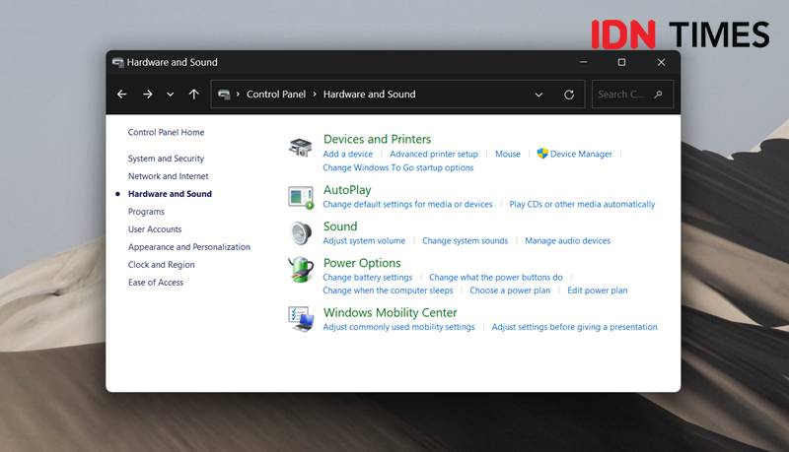Open the Windows Mobility Center heading
This screenshot has width=789, height=452.
pyautogui.click(x=390, y=312)
